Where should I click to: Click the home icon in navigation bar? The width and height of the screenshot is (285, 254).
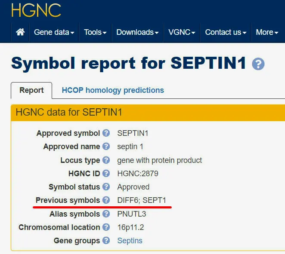tap(20, 32)
